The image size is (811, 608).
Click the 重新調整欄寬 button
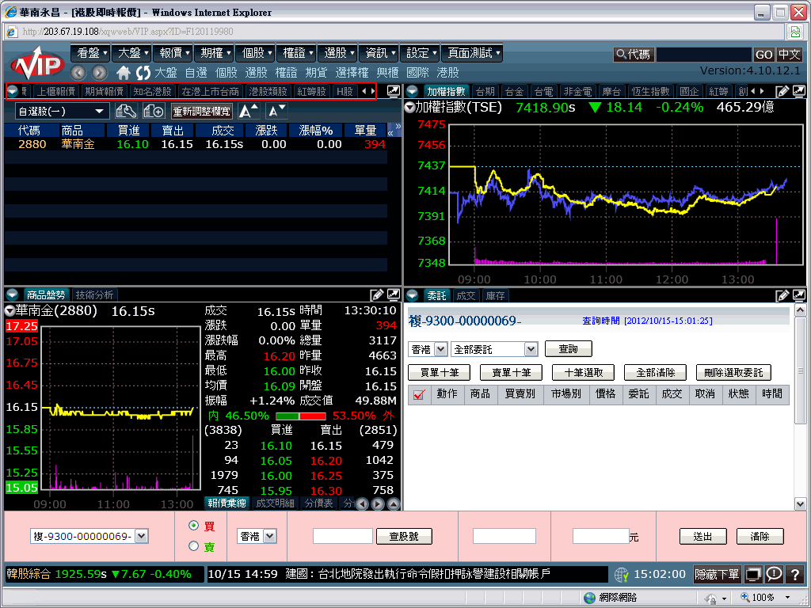[202, 111]
